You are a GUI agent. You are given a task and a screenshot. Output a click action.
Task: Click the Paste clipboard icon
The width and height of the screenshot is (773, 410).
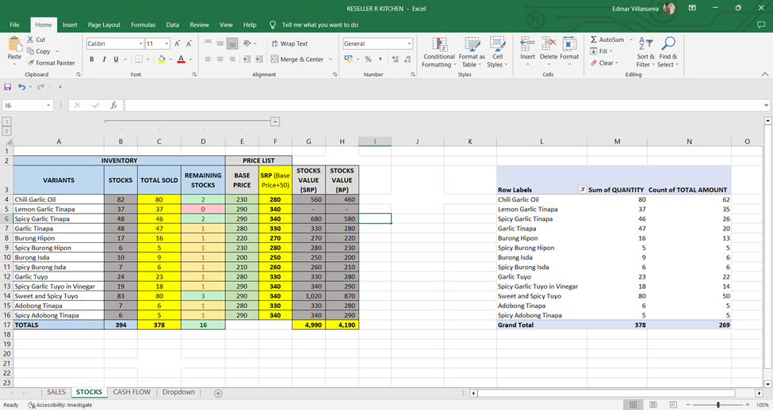coord(14,44)
